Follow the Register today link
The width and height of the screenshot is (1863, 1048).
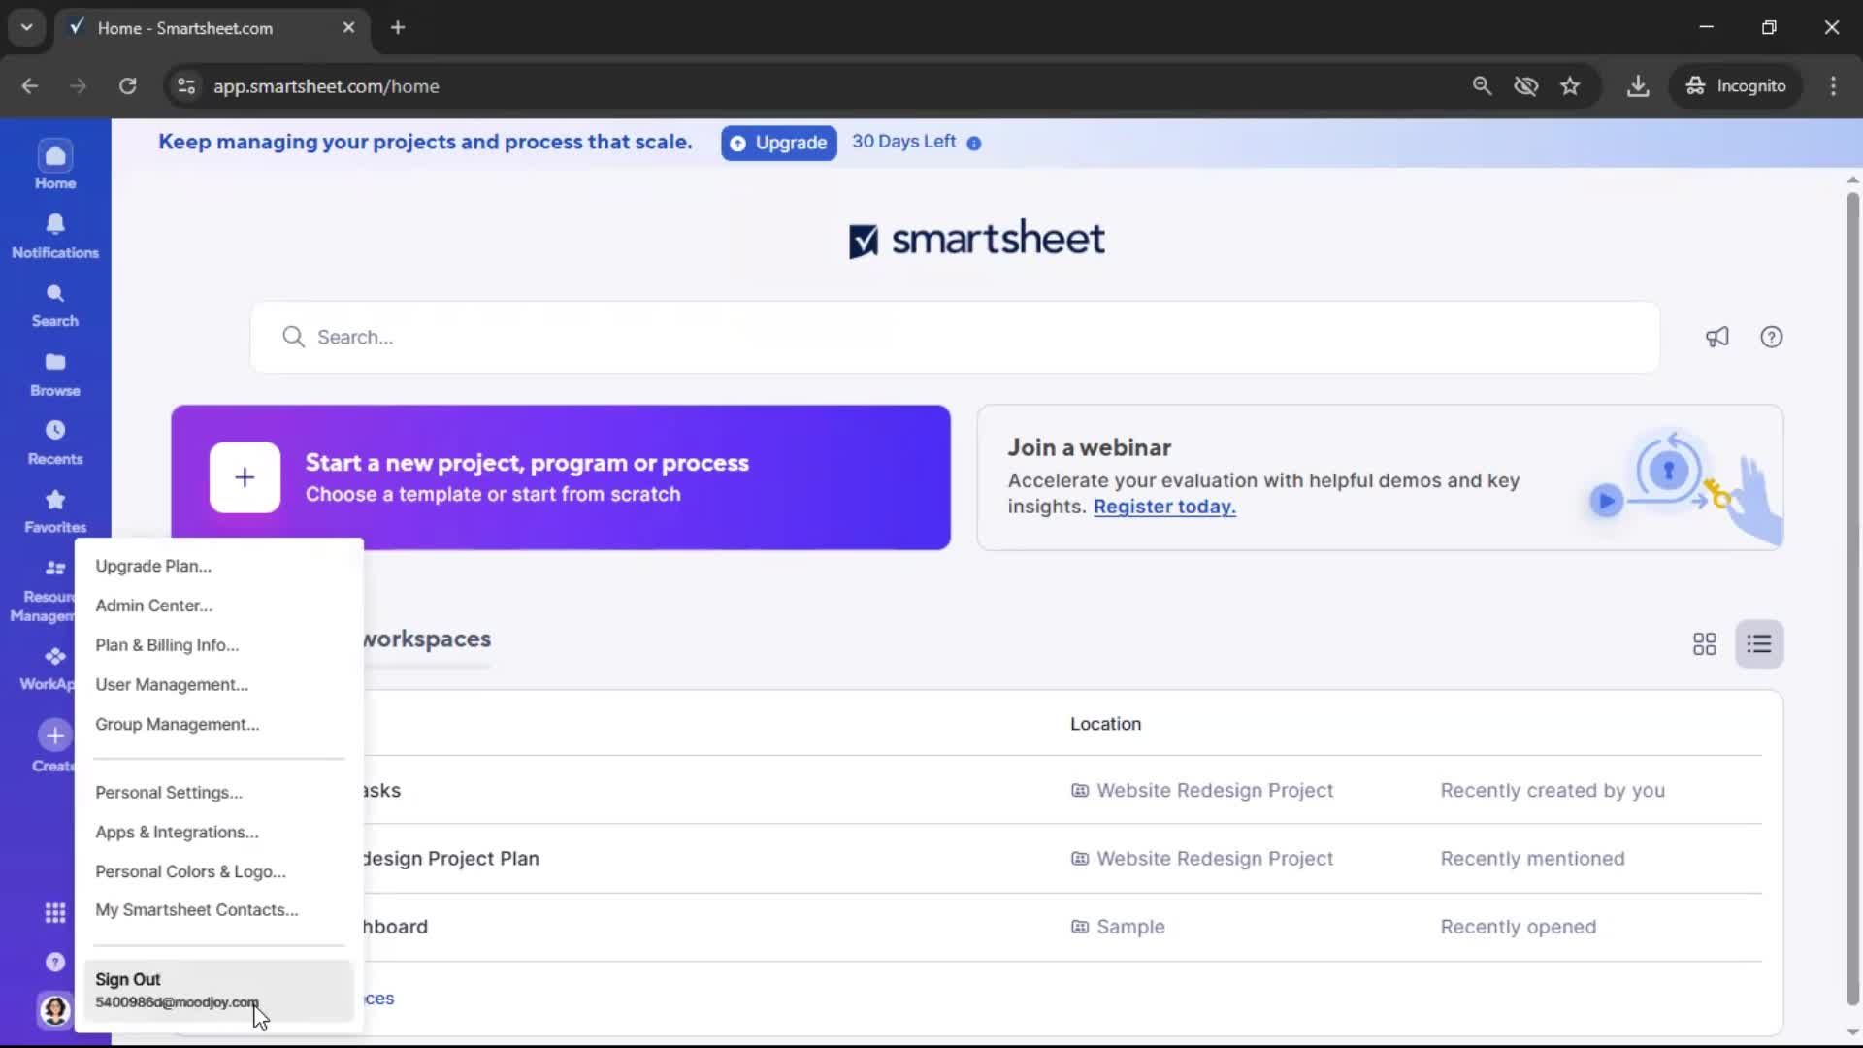1163,507
